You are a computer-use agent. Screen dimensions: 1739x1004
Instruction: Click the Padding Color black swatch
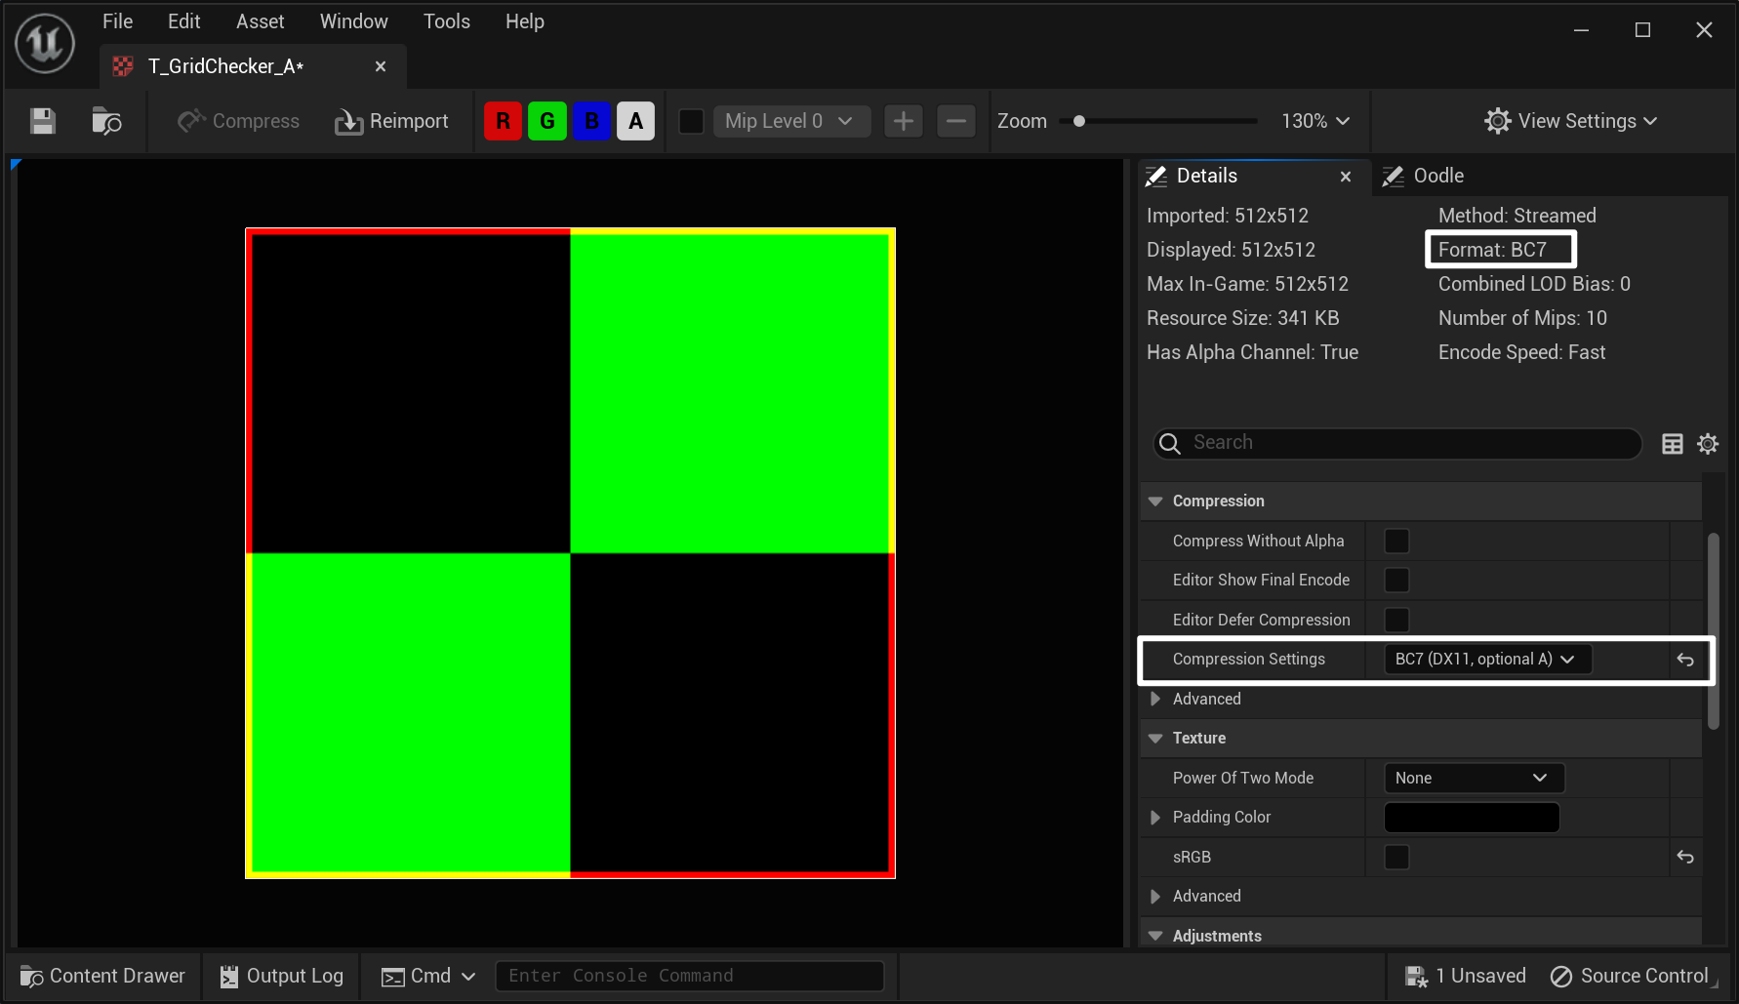point(1471,818)
